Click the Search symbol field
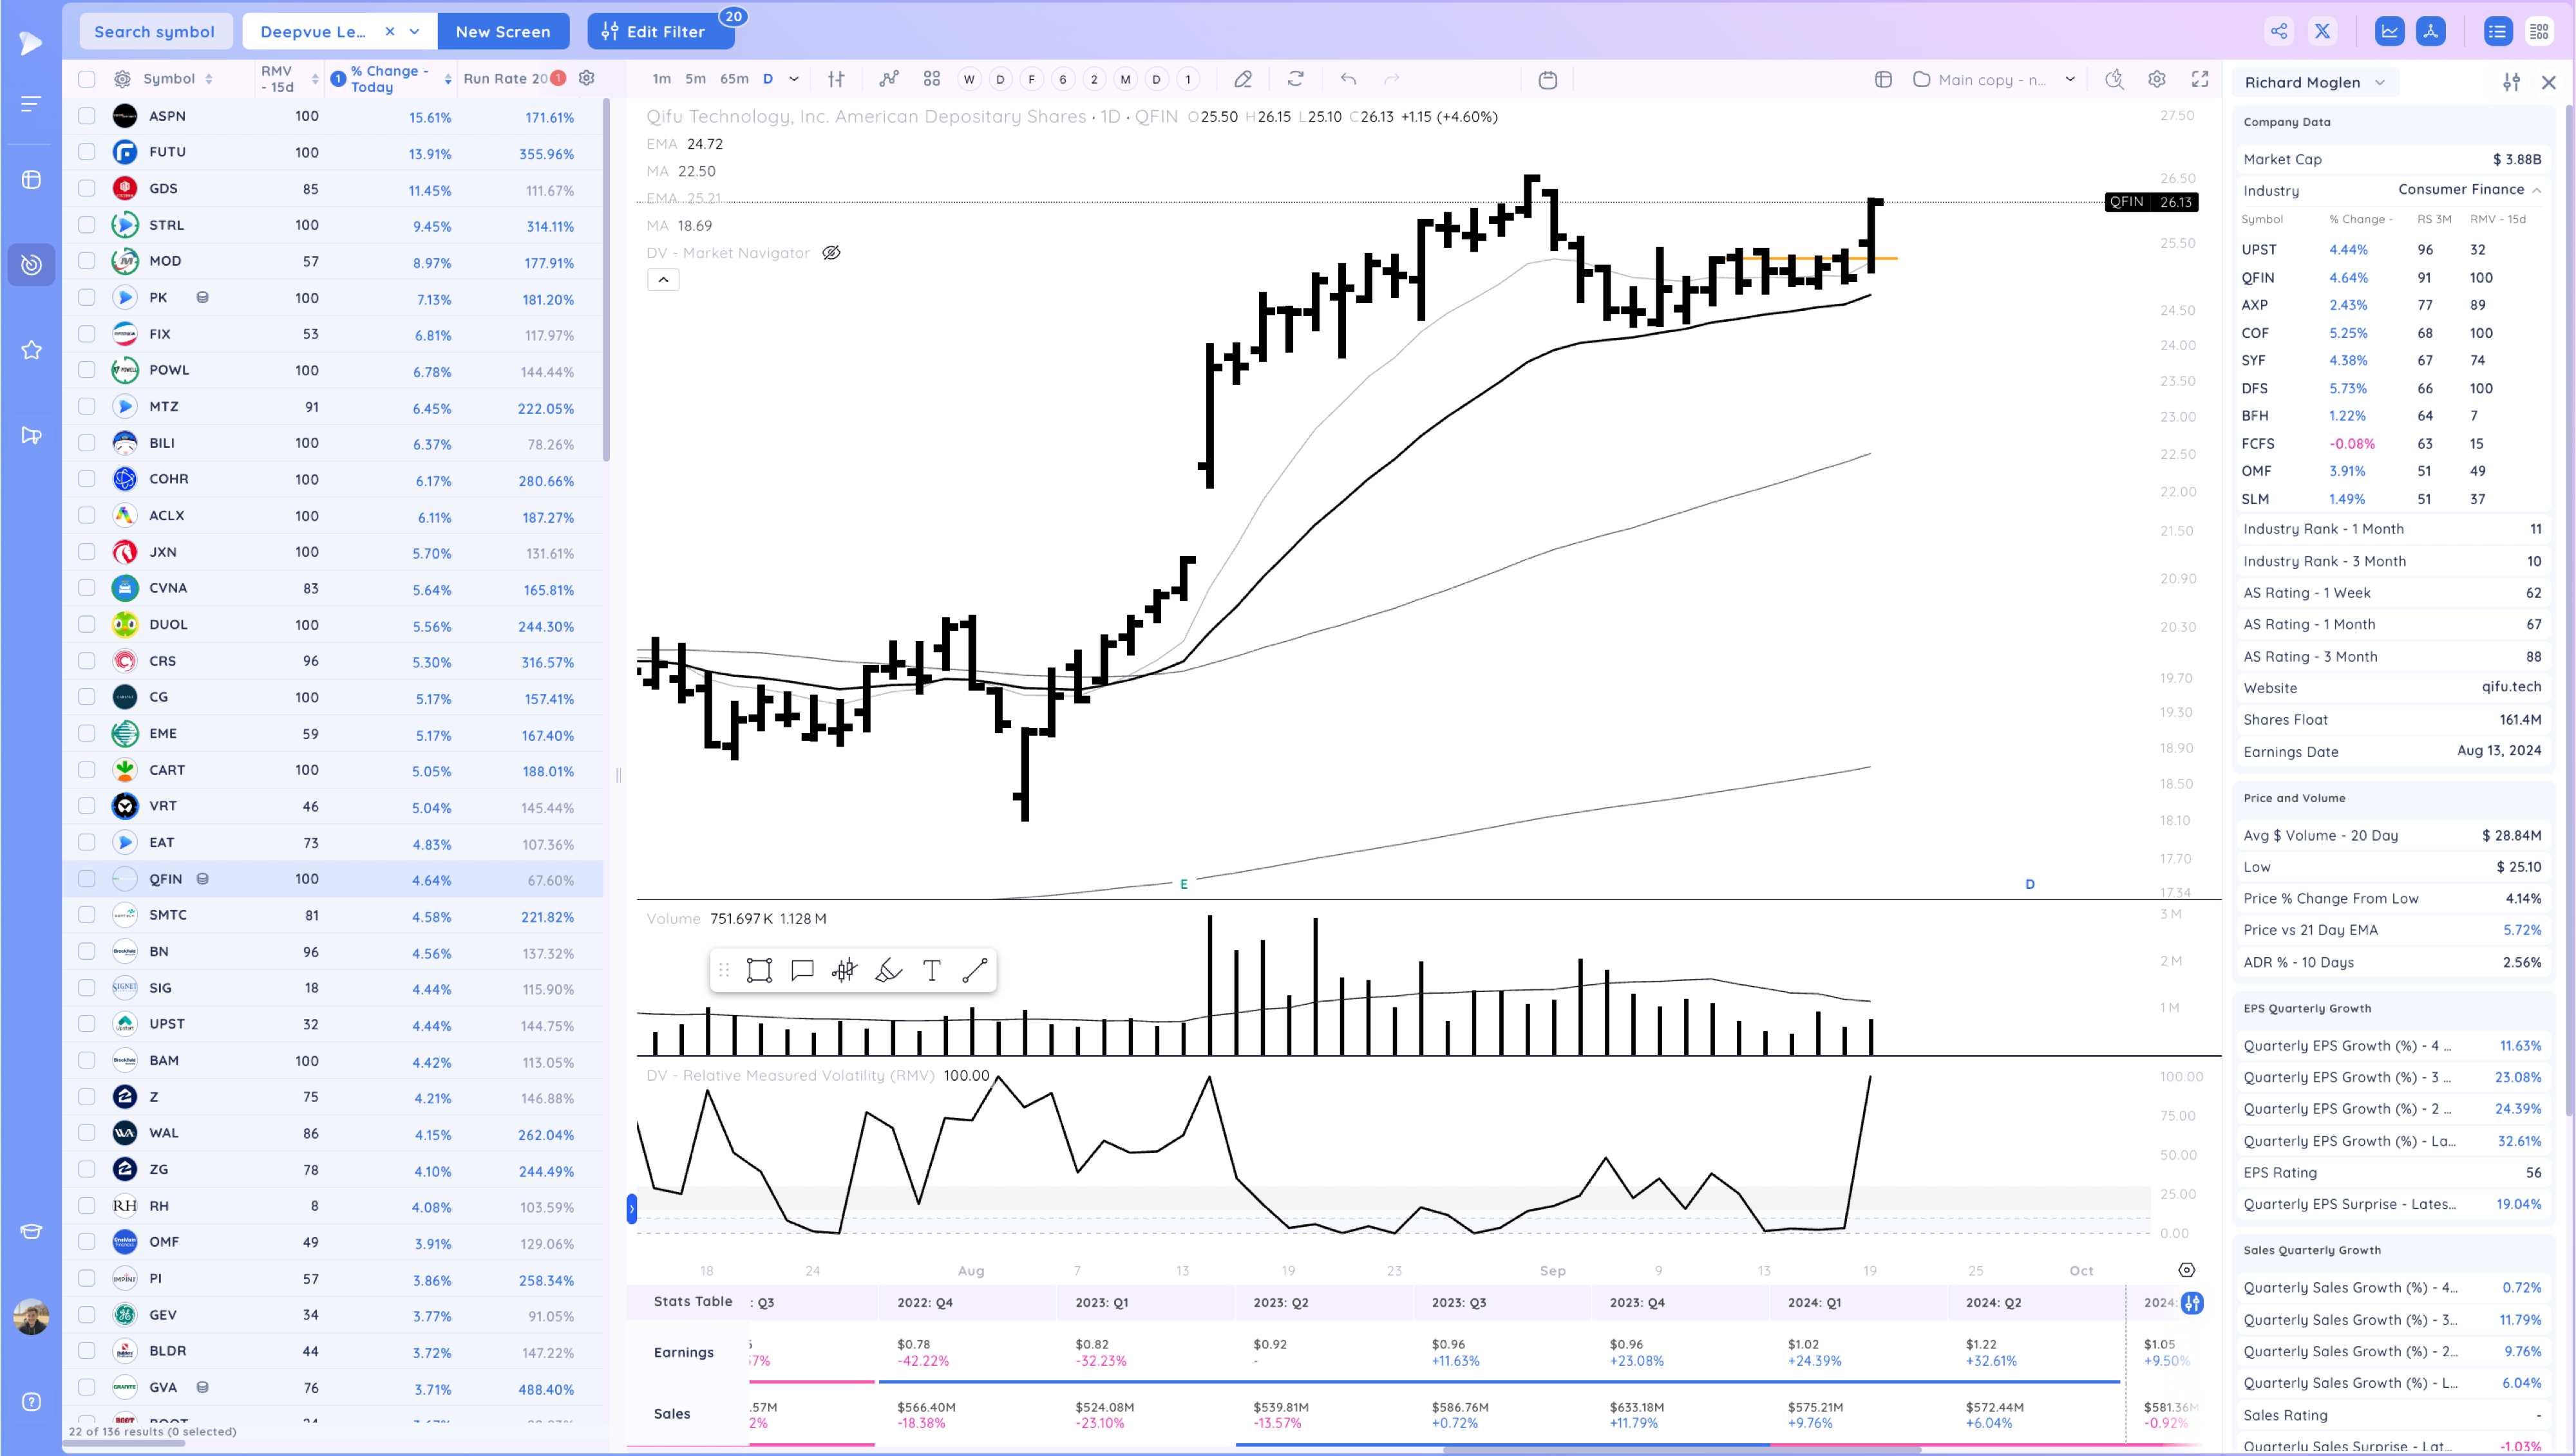Viewport: 2576px width, 1456px height. (x=155, y=31)
